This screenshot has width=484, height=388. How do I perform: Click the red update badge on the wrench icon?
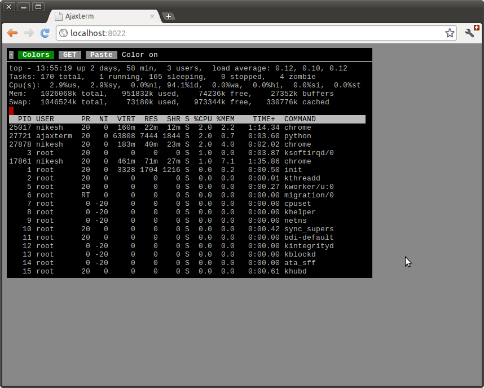coord(477,27)
